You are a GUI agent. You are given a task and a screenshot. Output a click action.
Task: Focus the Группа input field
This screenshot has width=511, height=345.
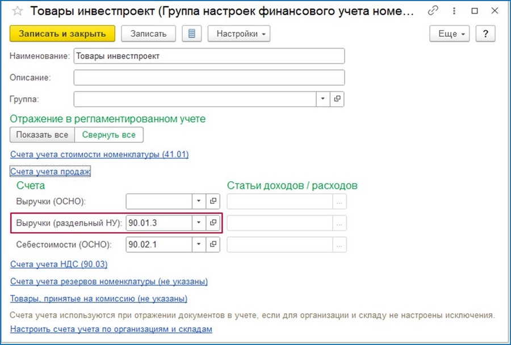[x=195, y=99]
